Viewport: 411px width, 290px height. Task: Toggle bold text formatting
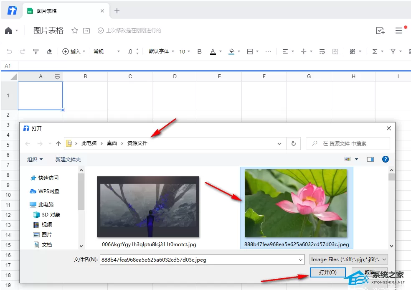pyautogui.click(x=200, y=51)
